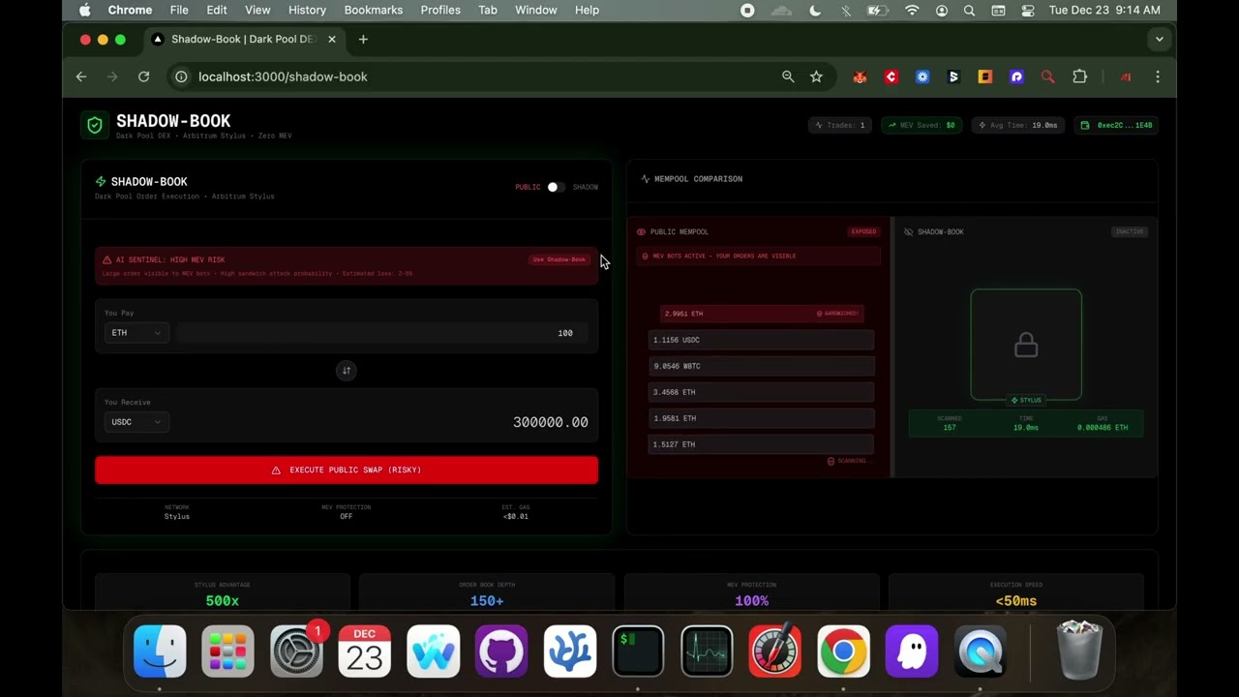Click the padlock icon in Shadow-Book panel
The height and width of the screenshot is (697, 1239).
tap(1026, 346)
